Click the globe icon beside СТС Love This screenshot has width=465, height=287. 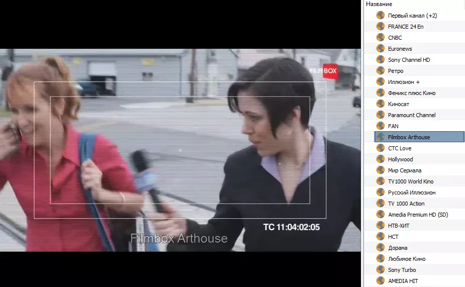click(x=381, y=148)
